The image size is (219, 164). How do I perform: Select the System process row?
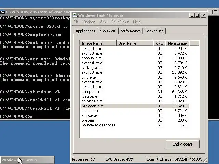[135, 120]
